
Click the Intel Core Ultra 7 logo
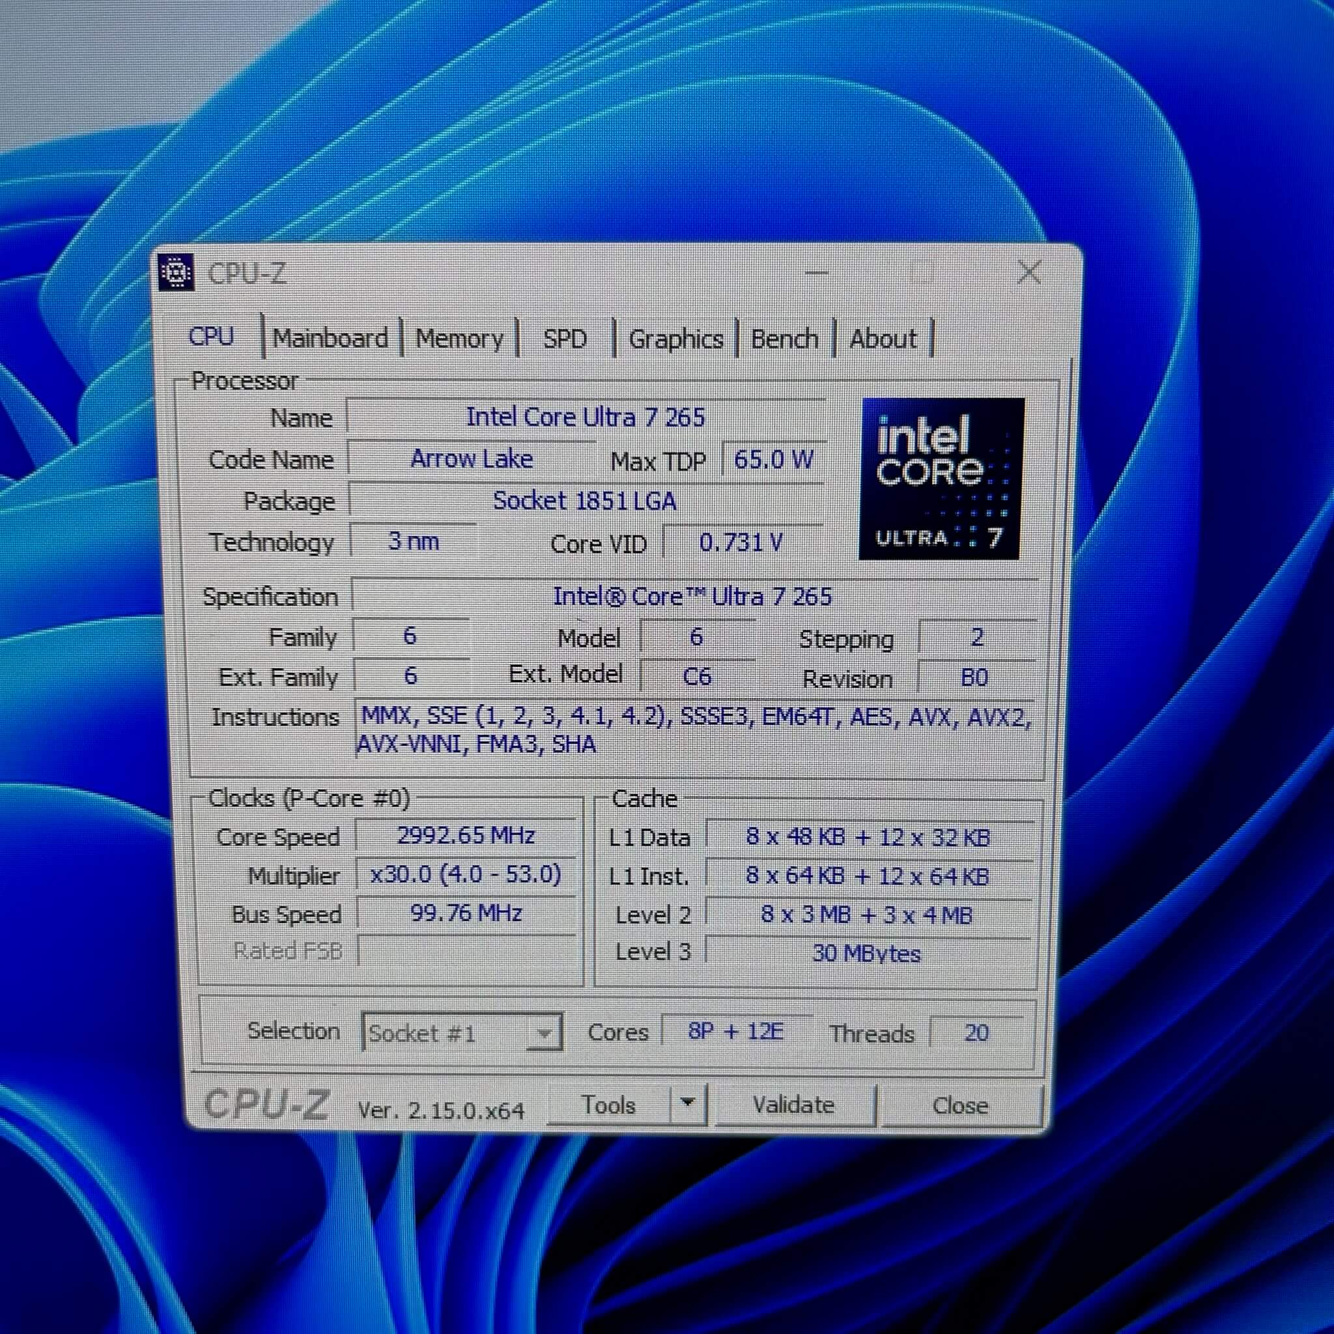pos(941,479)
